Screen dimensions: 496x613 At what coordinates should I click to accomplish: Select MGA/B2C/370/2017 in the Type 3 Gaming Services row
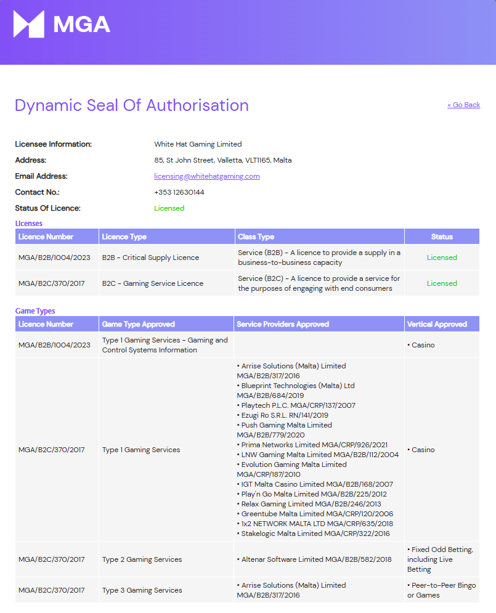(x=51, y=590)
